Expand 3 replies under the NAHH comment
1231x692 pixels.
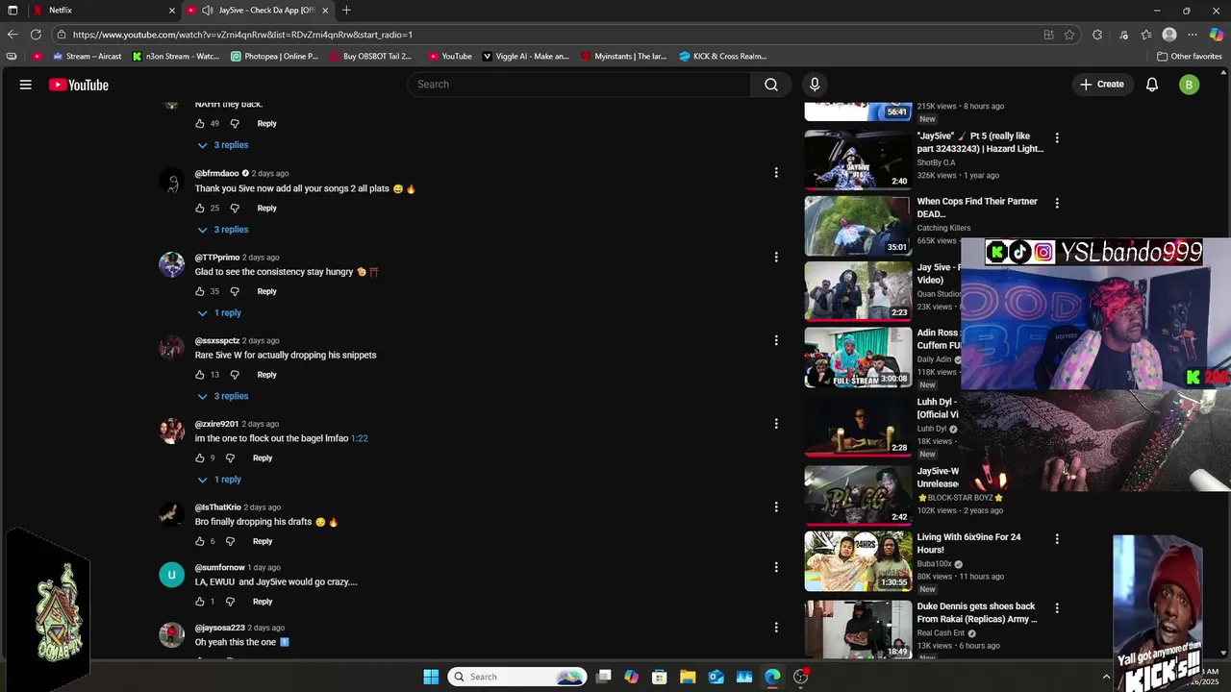coord(223,145)
